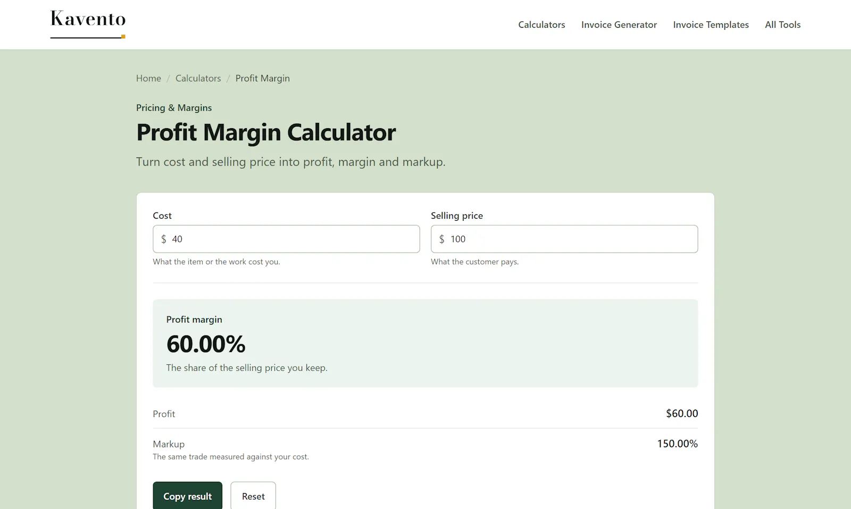Click the Profit Margin Calculator heading
Image resolution: width=851 pixels, height=509 pixels.
(266, 132)
